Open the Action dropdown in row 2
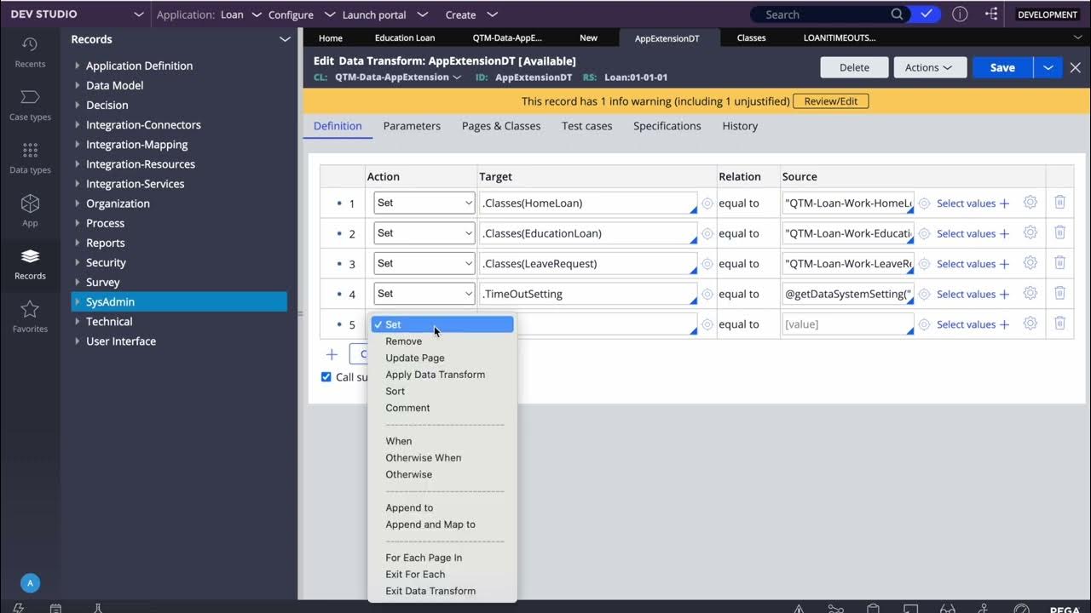The height and width of the screenshot is (613, 1091). tap(424, 232)
